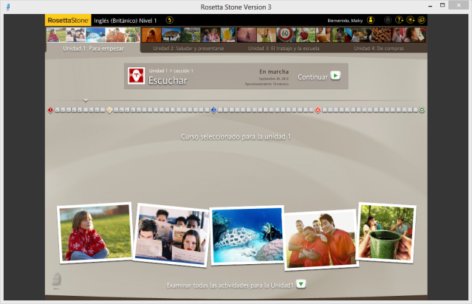The image size is (472, 304).
Task: Click the underwater fish and diver photo
Action: 246,235
